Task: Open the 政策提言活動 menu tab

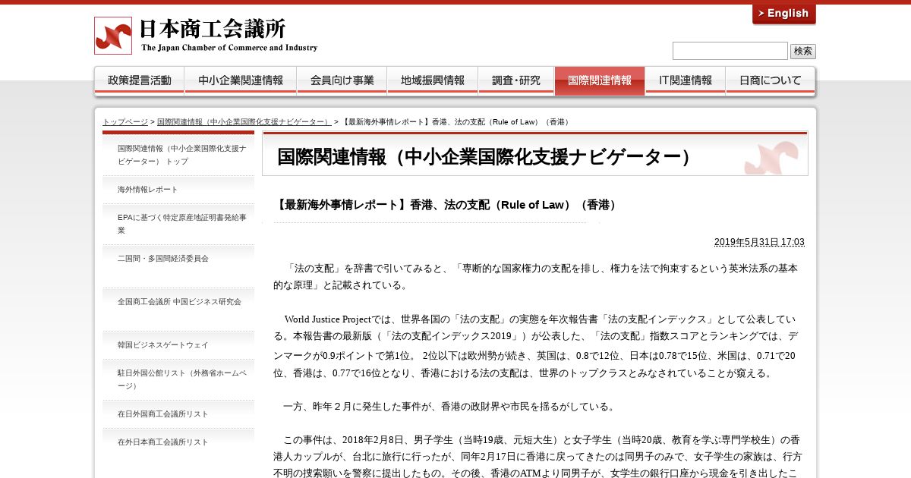Action: 139,80
